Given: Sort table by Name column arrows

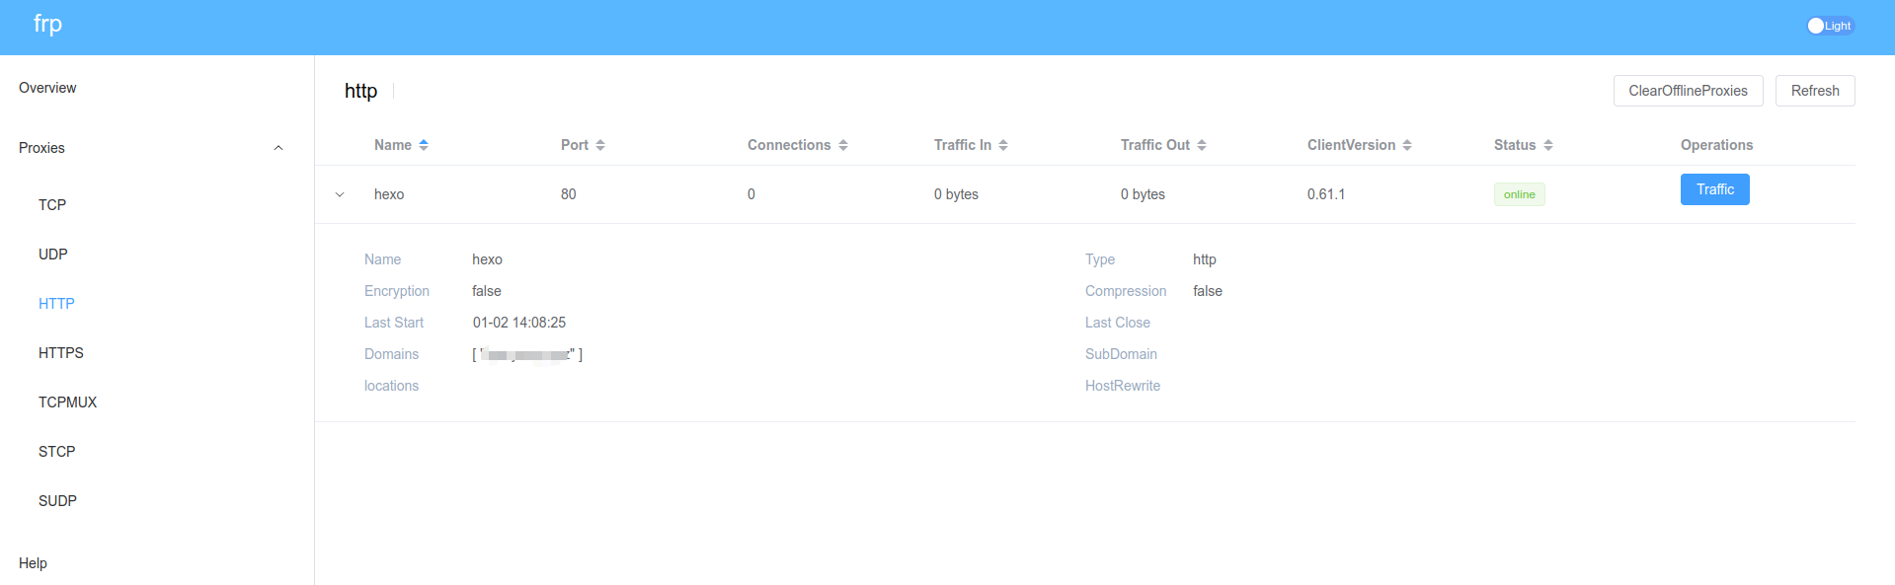Looking at the screenshot, I should [x=424, y=145].
